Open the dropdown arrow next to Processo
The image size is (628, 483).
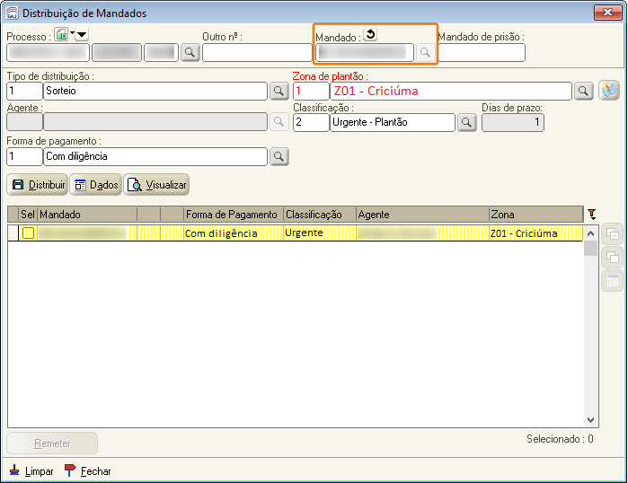point(82,35)
